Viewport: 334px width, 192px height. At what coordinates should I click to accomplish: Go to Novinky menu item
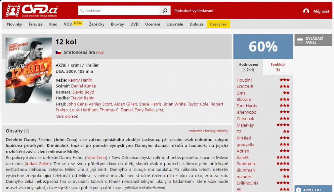[14, 24]
